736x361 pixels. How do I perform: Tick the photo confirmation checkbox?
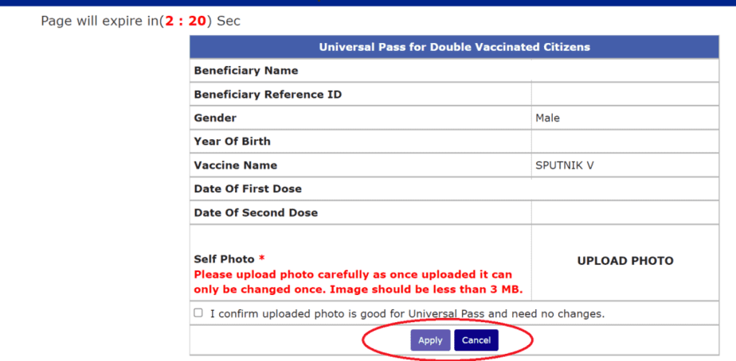[198, 313]
